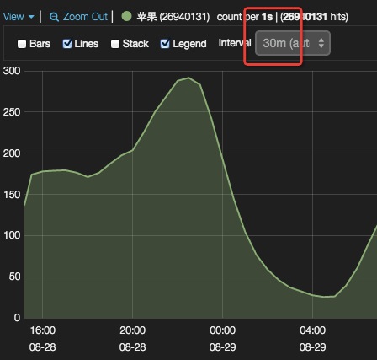This screenshot has height=360, width=377.
Task: Open the View dropdown menu
Action: (19, 17)
